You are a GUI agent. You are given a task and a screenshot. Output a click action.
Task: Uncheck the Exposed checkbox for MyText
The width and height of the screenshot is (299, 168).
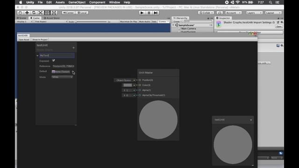(x=54, y=60)
